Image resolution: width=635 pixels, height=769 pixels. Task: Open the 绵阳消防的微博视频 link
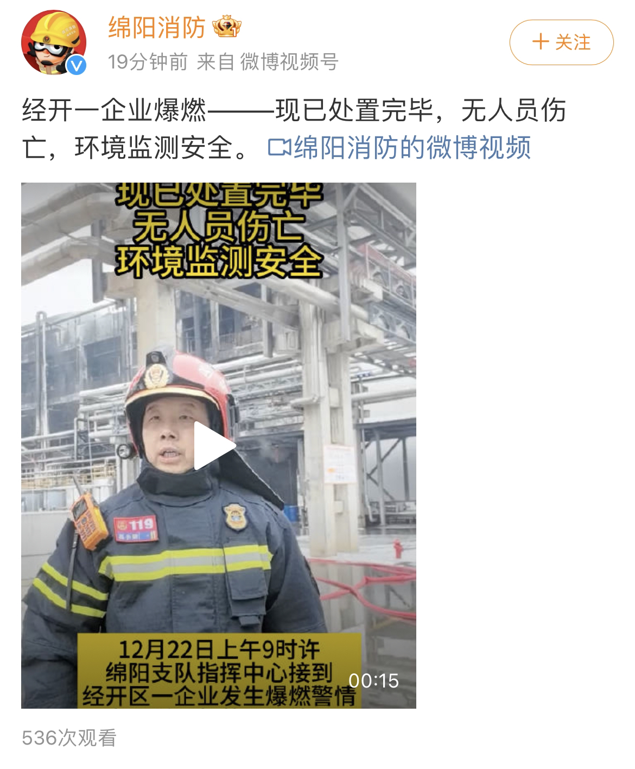click(412, 148)
